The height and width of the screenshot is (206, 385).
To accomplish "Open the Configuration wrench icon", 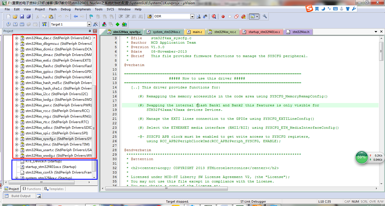I will click(x=265, y=17).
